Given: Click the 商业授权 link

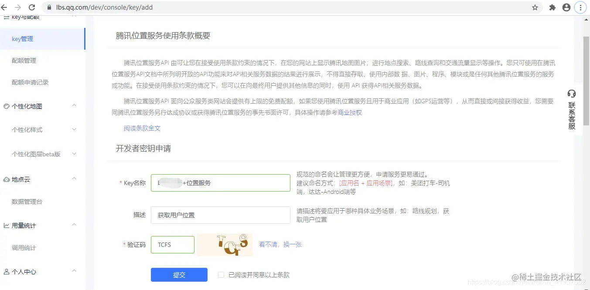Looking at the screenshot, I should 350,112.
